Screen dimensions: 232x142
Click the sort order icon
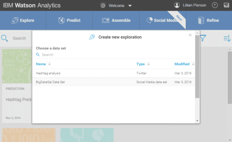(x=227, y=38)
